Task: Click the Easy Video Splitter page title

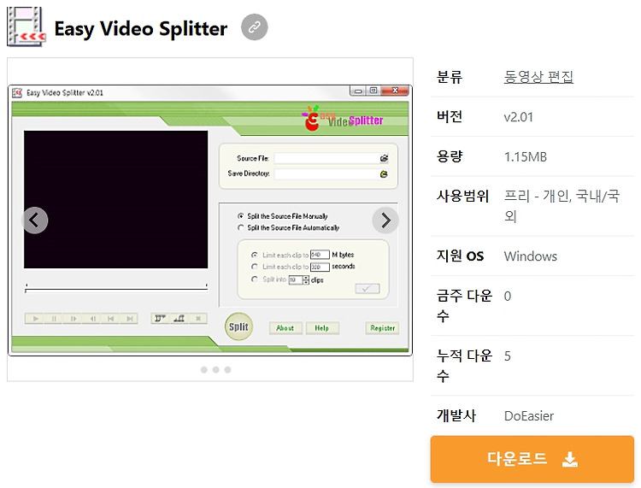Action: [141, 28]
